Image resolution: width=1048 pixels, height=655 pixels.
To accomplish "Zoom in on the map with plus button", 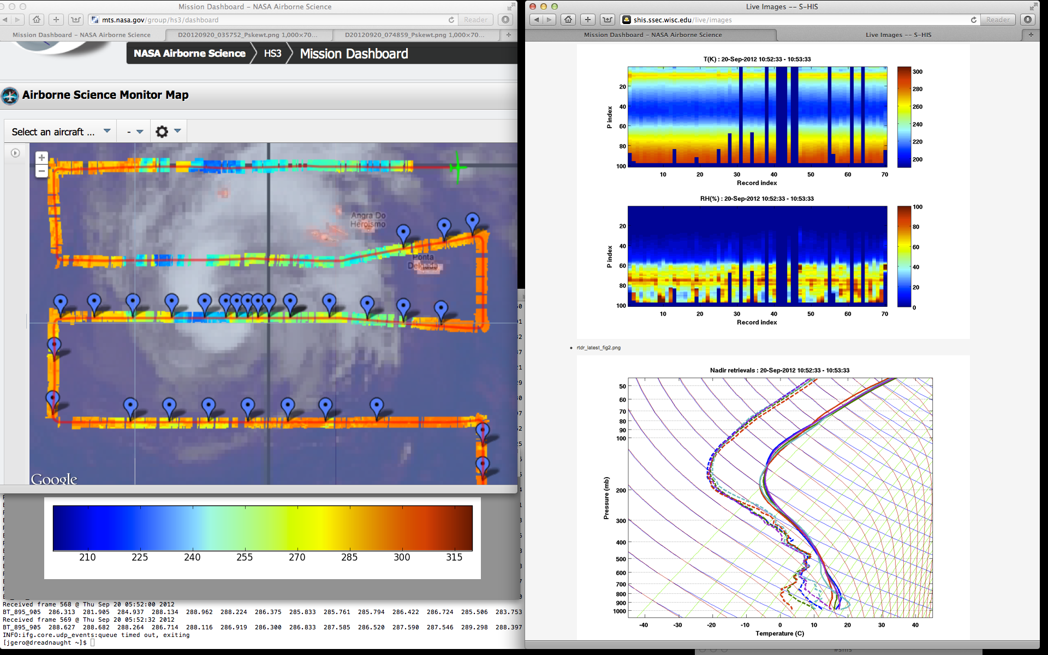I will click(x=41, y=158).
